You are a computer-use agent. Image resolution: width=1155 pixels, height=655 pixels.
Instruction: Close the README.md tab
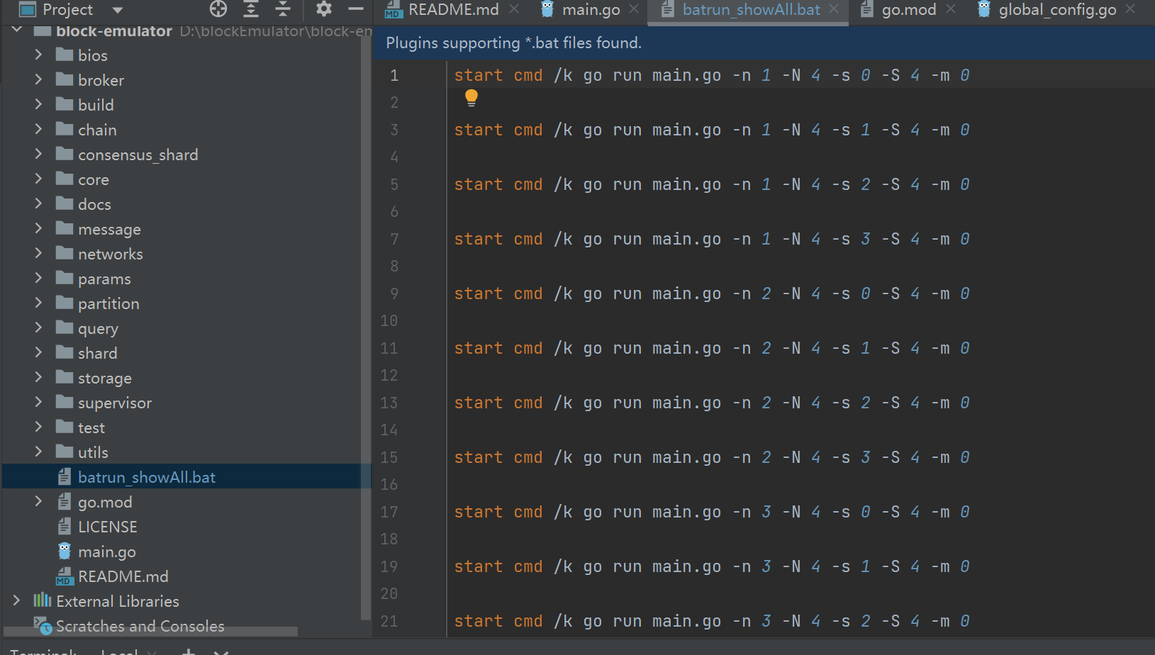514,9
